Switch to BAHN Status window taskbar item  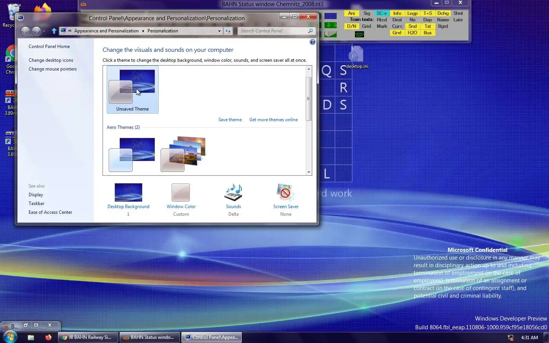pos(150,337)
